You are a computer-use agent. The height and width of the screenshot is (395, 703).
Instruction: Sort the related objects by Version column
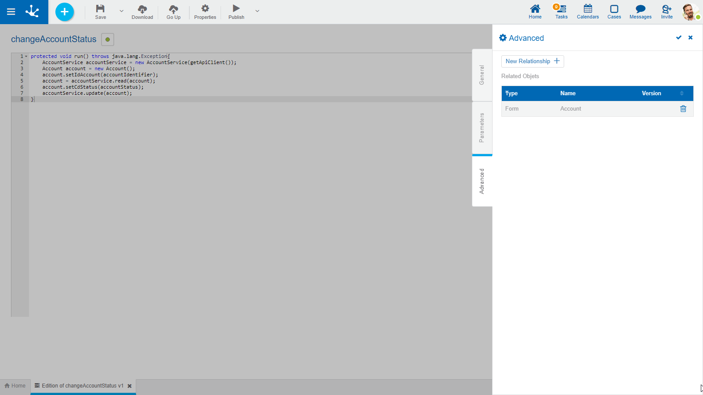point(681,93)
